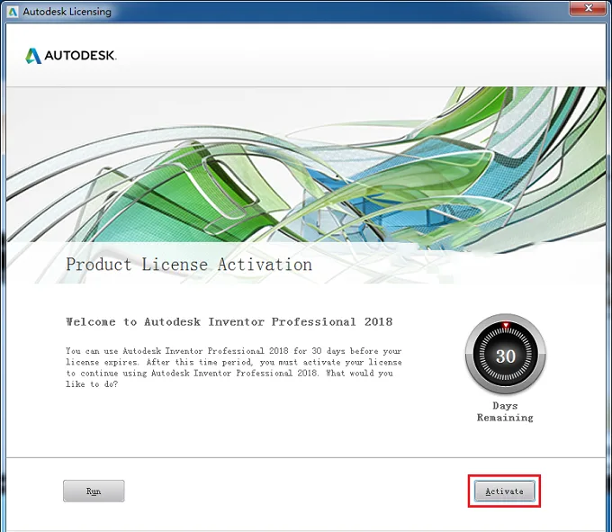Screen dimensions: 612x532
Task: Click the Product License Activation heading
Action: [189, 265]
